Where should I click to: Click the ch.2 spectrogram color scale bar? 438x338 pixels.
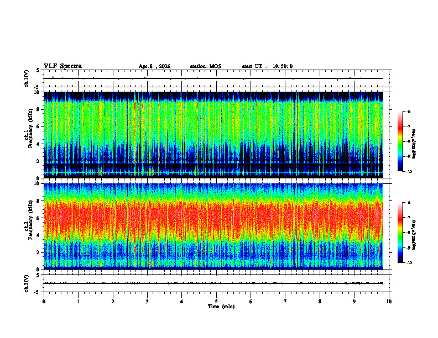[400, 233]
